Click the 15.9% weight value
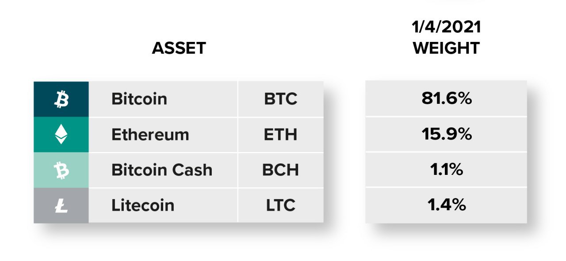The height and width of the screenshot is (261, 566). pos(447,134)
